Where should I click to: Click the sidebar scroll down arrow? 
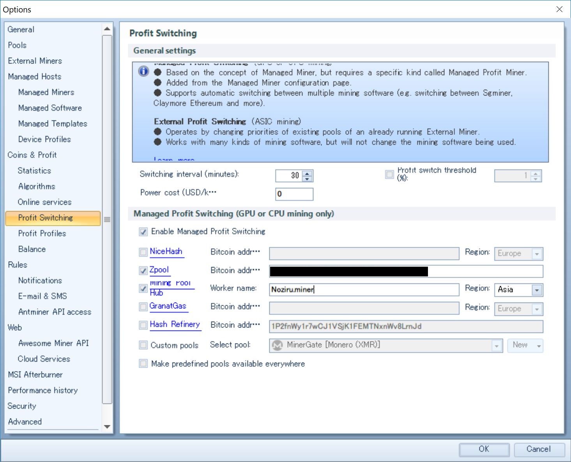pos(107,427)
